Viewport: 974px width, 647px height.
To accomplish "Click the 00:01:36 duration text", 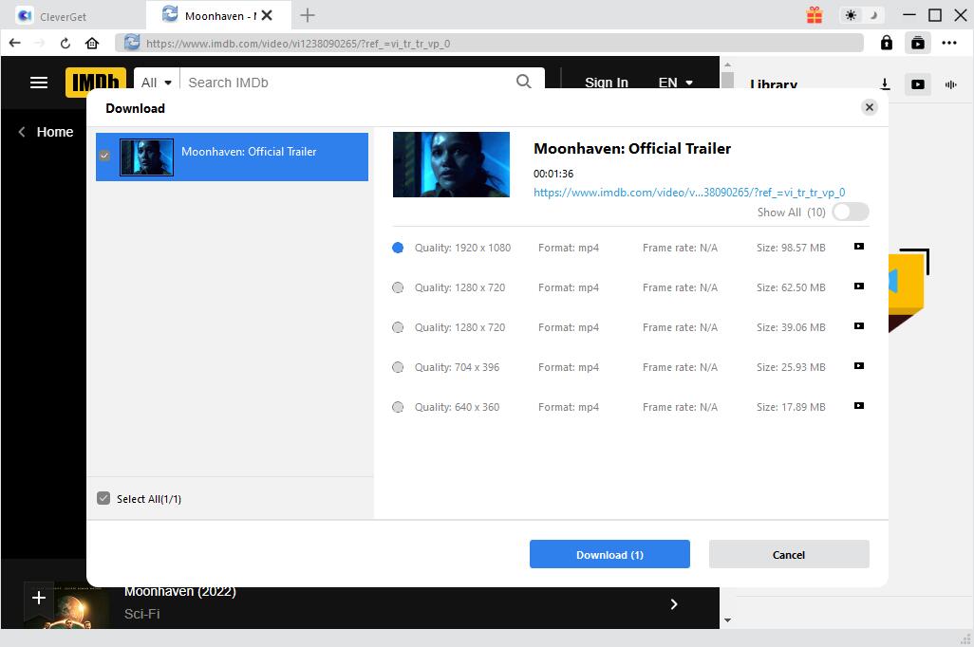I will tap(553, 174).
